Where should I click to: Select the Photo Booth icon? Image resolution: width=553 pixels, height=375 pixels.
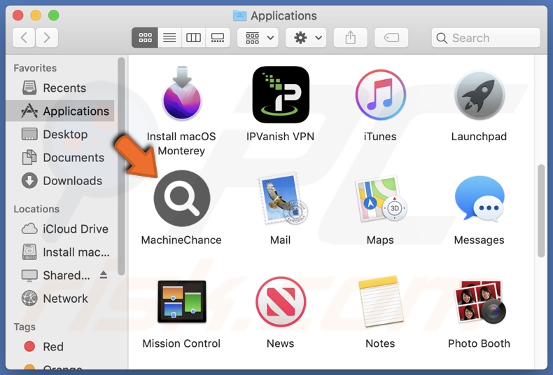coord(479,302)
